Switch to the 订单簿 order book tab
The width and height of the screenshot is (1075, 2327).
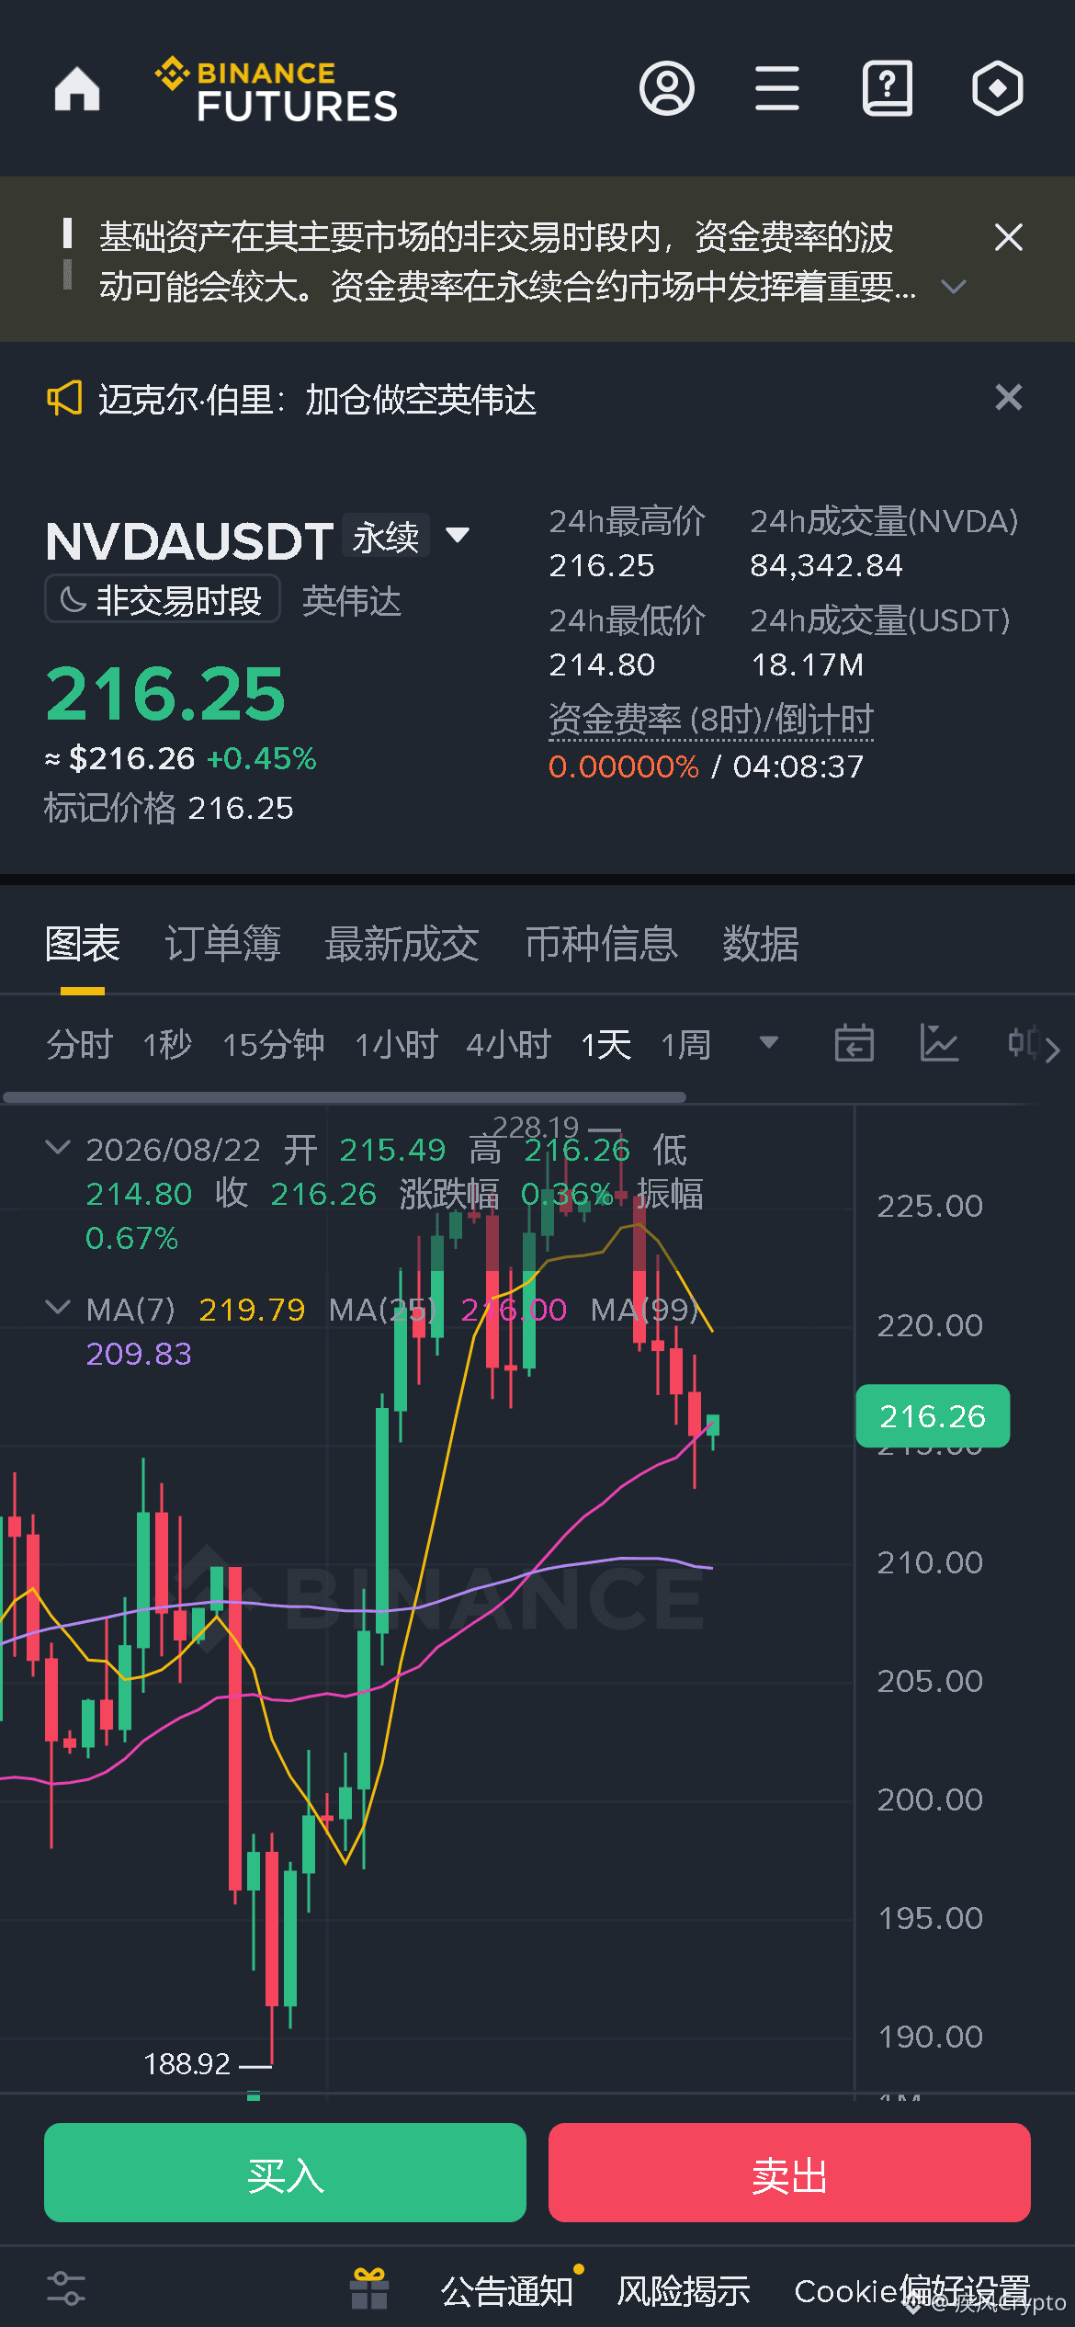click(x=222, y=944)
